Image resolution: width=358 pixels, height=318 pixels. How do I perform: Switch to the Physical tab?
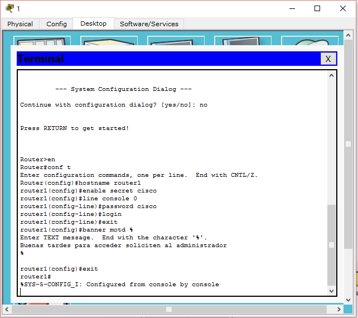click(x=20, y=24)
